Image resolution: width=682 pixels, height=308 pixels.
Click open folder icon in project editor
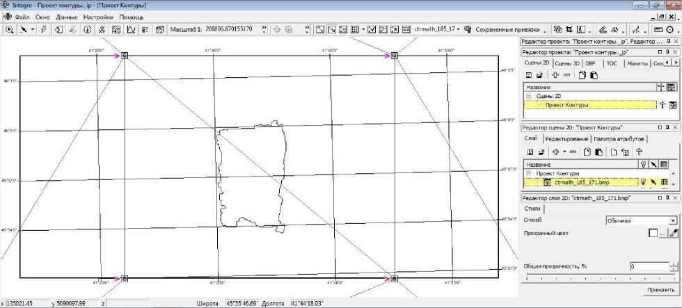click(539, 75)
